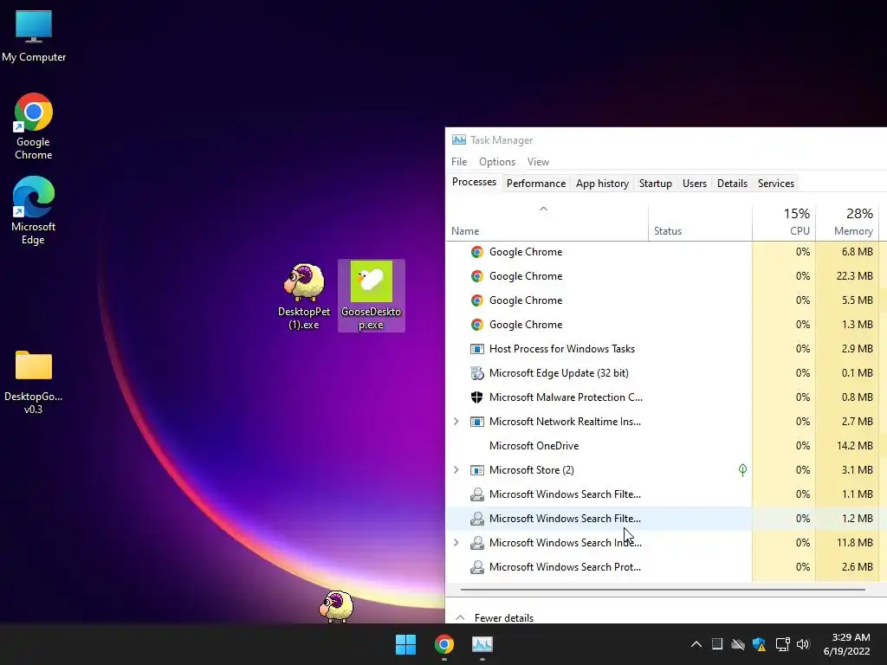Open the clock showing 3:29 AM
This screenshot has width=887, height=665.
click(847, 644)
